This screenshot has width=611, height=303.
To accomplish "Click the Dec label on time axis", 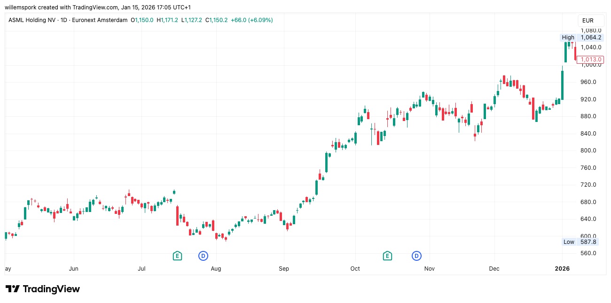I will (494, 269).
